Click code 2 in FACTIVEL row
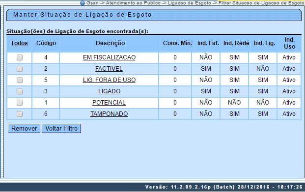Image resolution: width=305 pixels, height=192 pixels. pyautogui.click(x=46, y=69)
